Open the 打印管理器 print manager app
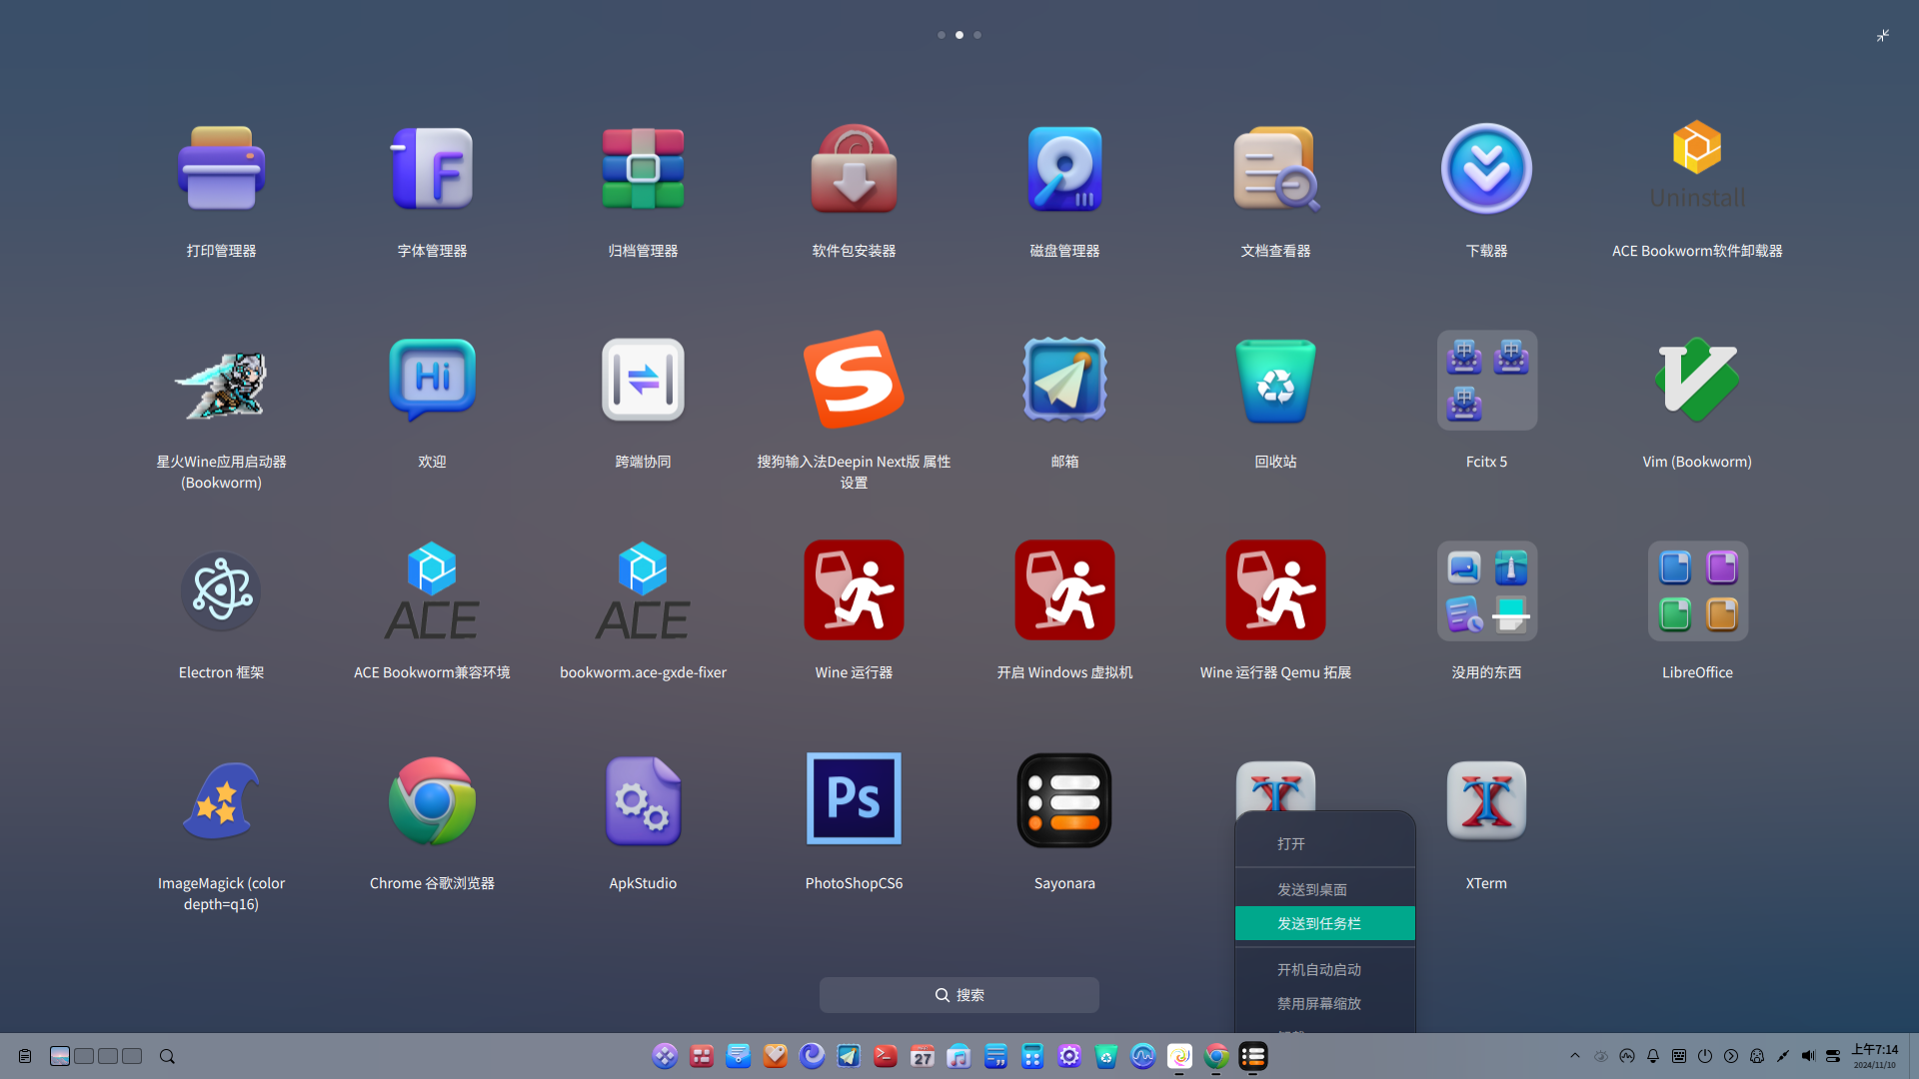This screenshot has width=1919, height=1079. point(221,168)
